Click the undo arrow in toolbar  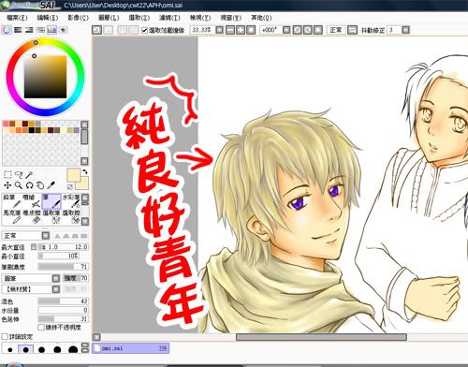tap(96, 30)
